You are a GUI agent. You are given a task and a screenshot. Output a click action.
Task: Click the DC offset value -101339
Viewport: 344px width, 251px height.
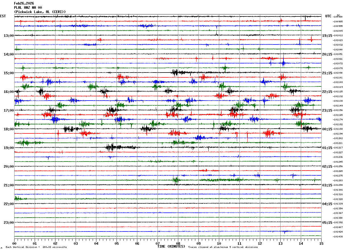[338, 204]
